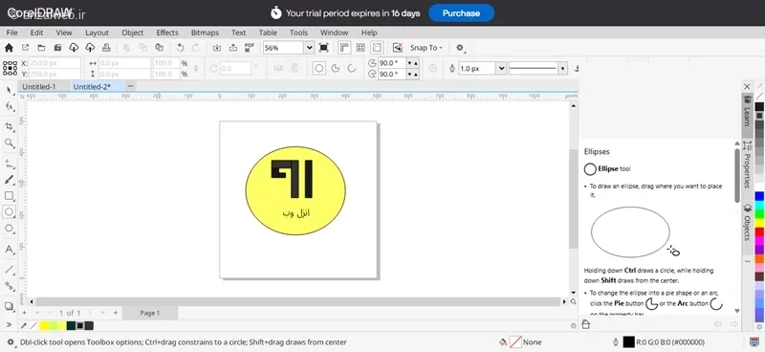The height and width of the screenshot is (352, 765).
Task: Toggle Show Grid button
Action: (x=361, y=48)
